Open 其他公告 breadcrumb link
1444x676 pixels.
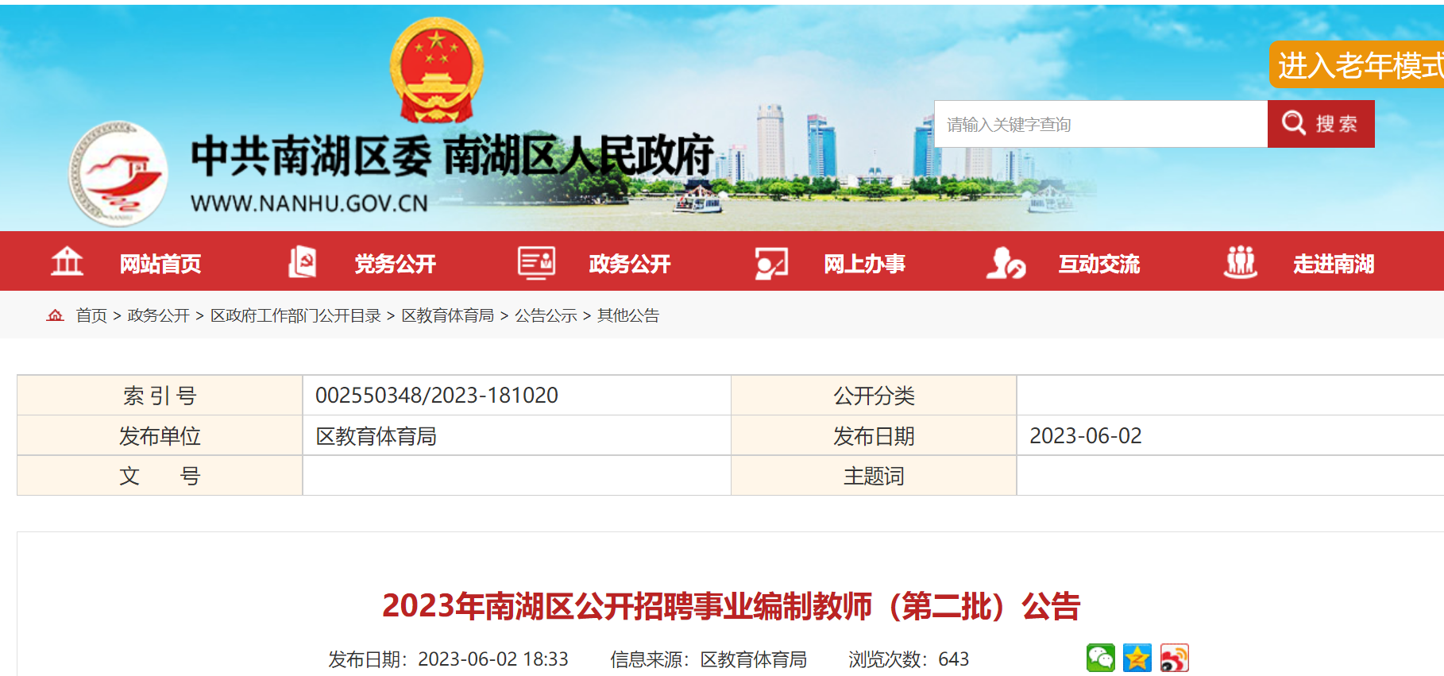click(628, 315)
